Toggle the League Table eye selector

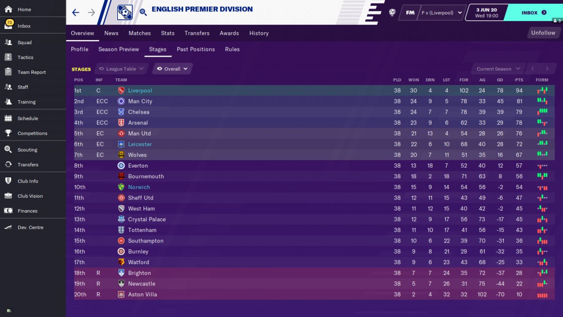102,69
